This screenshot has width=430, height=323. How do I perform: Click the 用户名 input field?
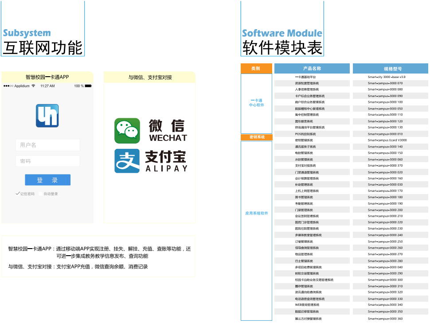(x=48, y=145)
